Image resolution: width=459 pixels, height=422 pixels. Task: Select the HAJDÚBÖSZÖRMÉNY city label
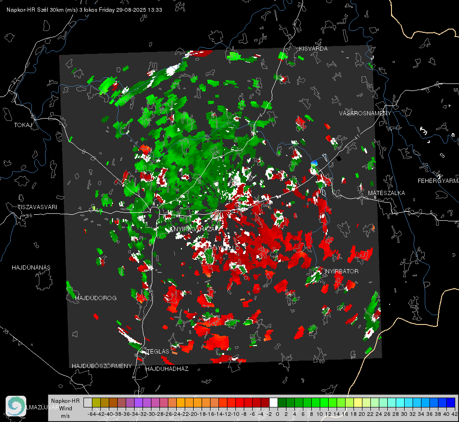(x=102, y=366)
